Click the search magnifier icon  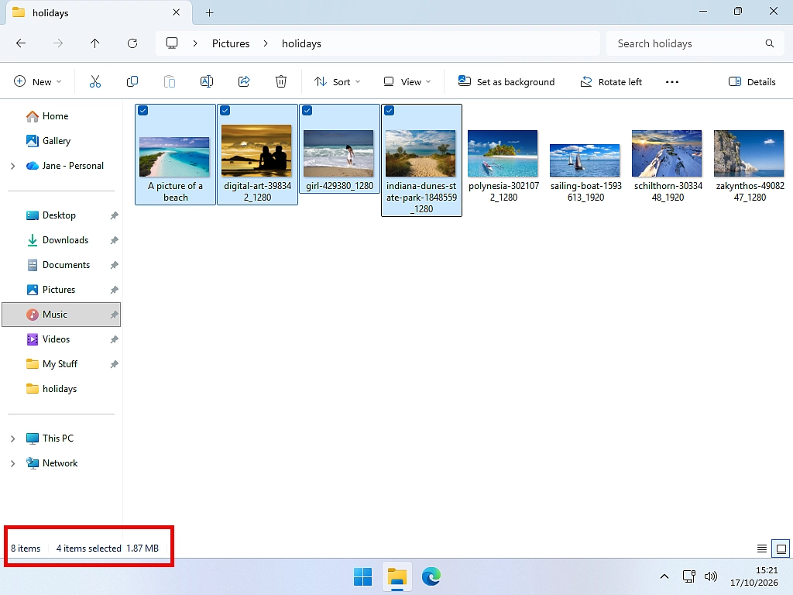(769, 43)
